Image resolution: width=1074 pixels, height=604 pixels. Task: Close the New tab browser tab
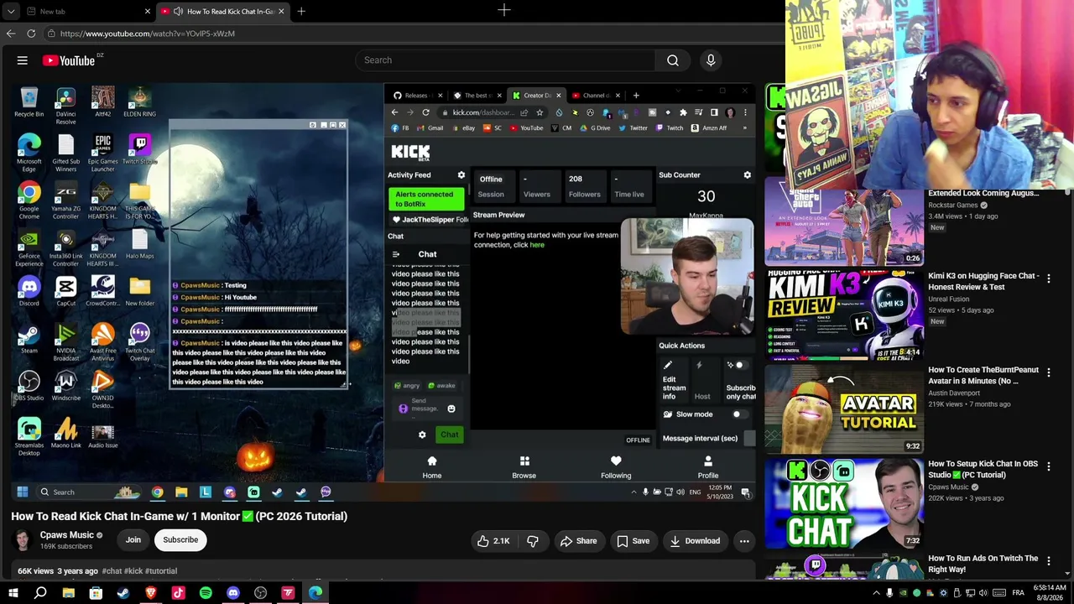(148, 11)
